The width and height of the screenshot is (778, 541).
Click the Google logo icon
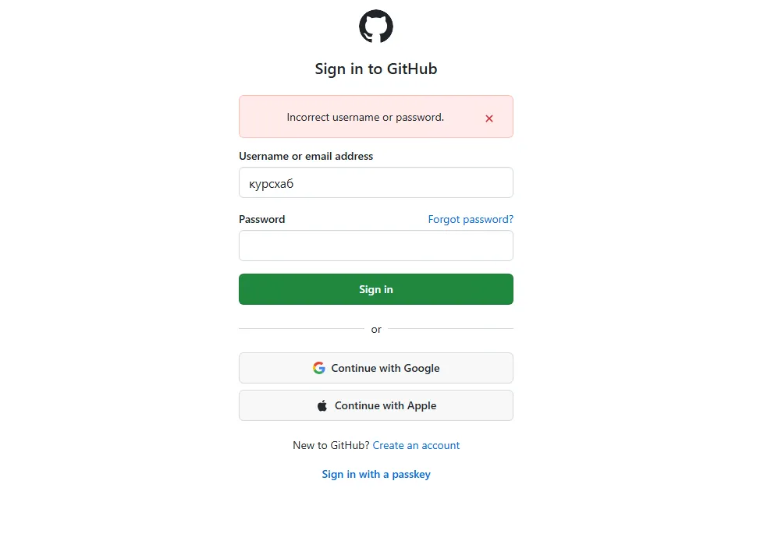(x=319, y=368)
